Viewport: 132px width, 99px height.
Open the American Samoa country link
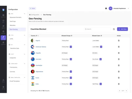tap(41, 47)
